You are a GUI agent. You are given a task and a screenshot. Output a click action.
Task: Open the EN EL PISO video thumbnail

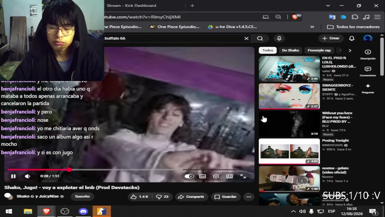point(289,69)
